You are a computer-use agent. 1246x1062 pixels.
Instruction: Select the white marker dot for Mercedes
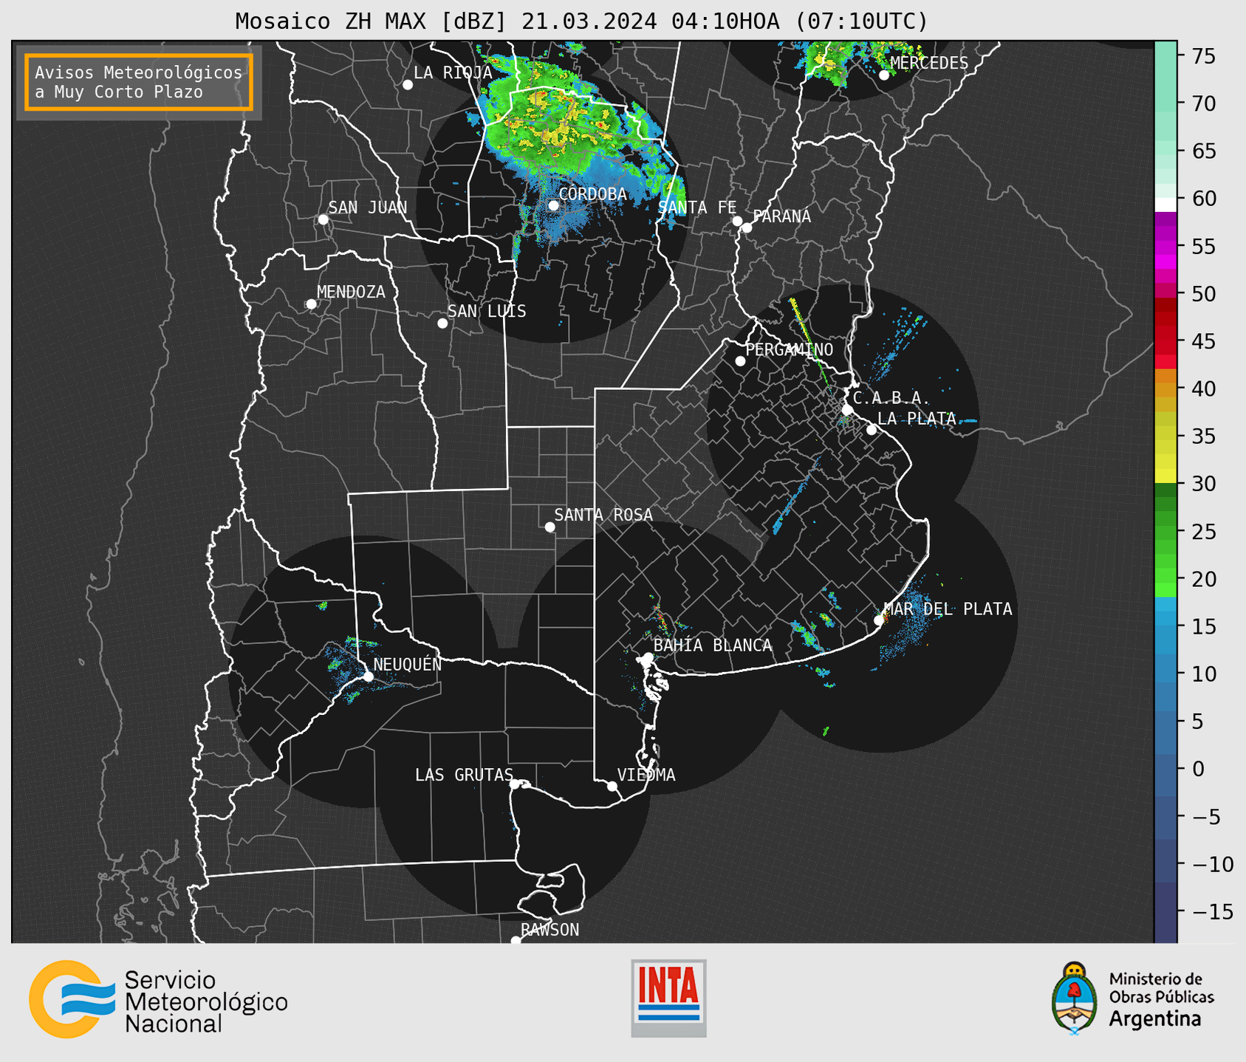coord(884,75)
